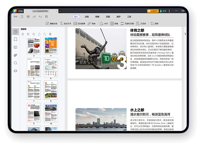The height and width of the screenshot is (147, 201).
Task: Switch to the 页面 (Page) tab
Action: 108,17
